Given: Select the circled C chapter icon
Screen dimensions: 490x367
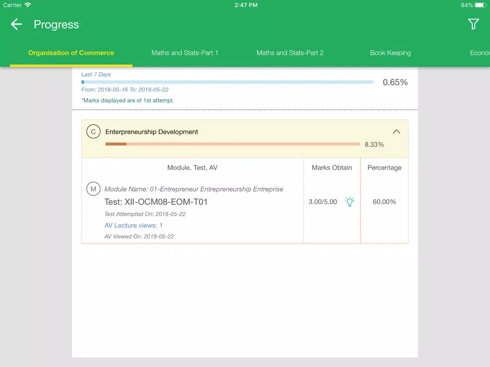Looking at the screenshot, I should pyautogui.click(x=93, y=132).
